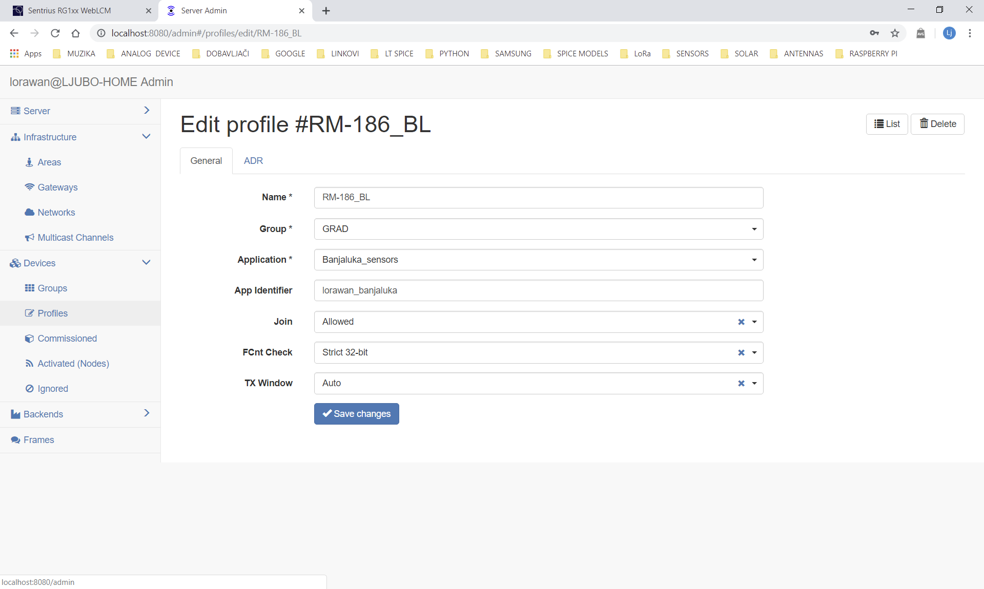984x589 pixels.
Task: Click the List button
Action: [x=887, y=124]
